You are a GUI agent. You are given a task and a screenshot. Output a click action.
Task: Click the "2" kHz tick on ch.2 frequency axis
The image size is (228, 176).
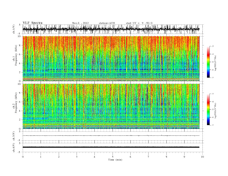[x=20, y=120]
